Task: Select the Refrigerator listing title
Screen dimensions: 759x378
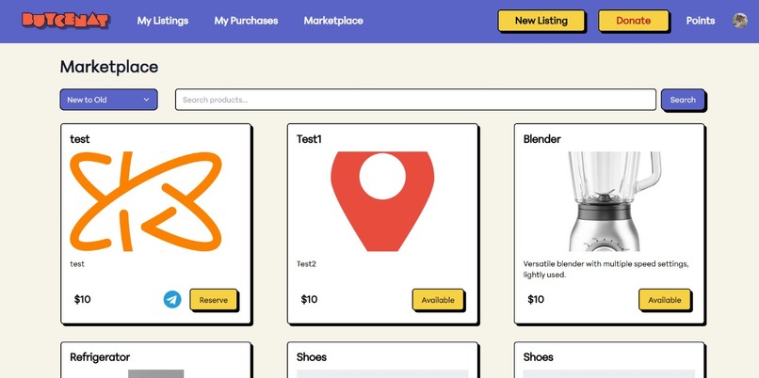Action: pos(100,357)
